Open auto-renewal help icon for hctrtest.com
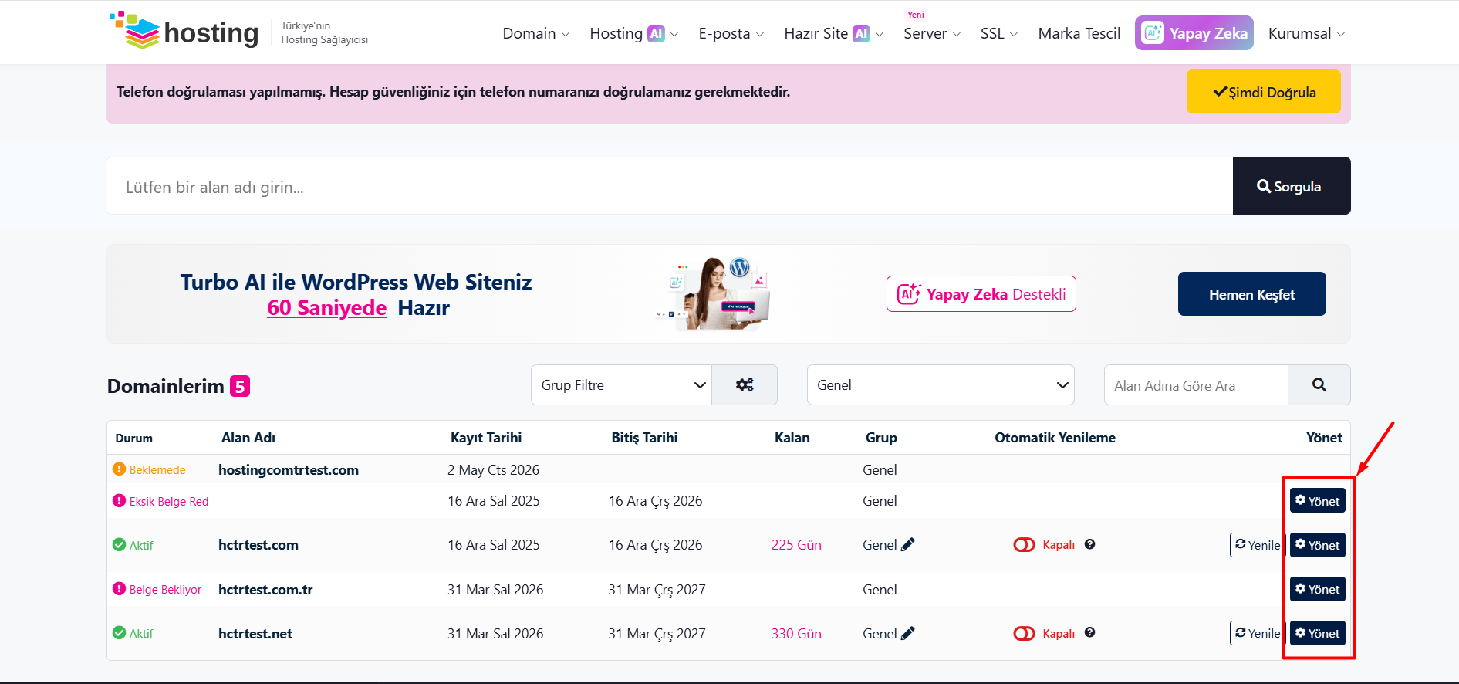This screenshot has width=1459, height=684. coord(1089,544)
